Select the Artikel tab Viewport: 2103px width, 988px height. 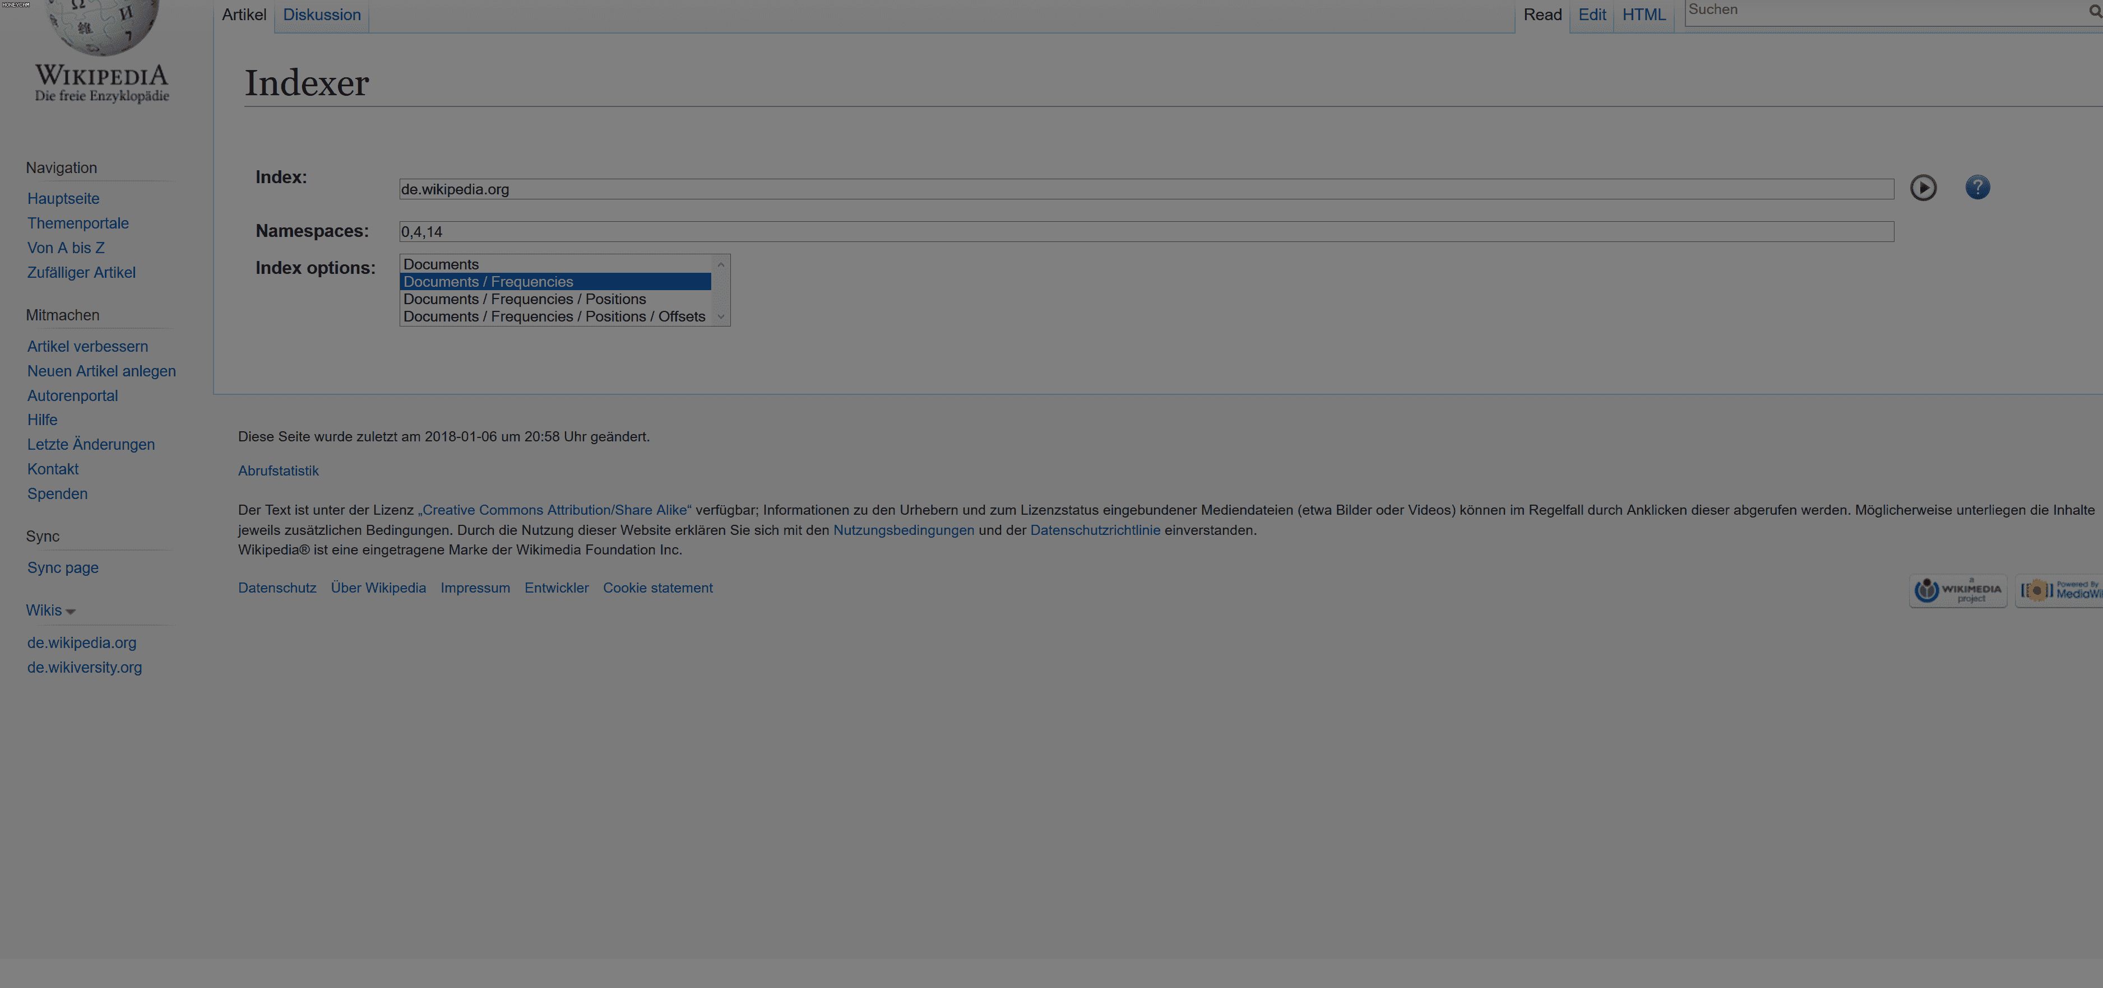coord(244,15)
